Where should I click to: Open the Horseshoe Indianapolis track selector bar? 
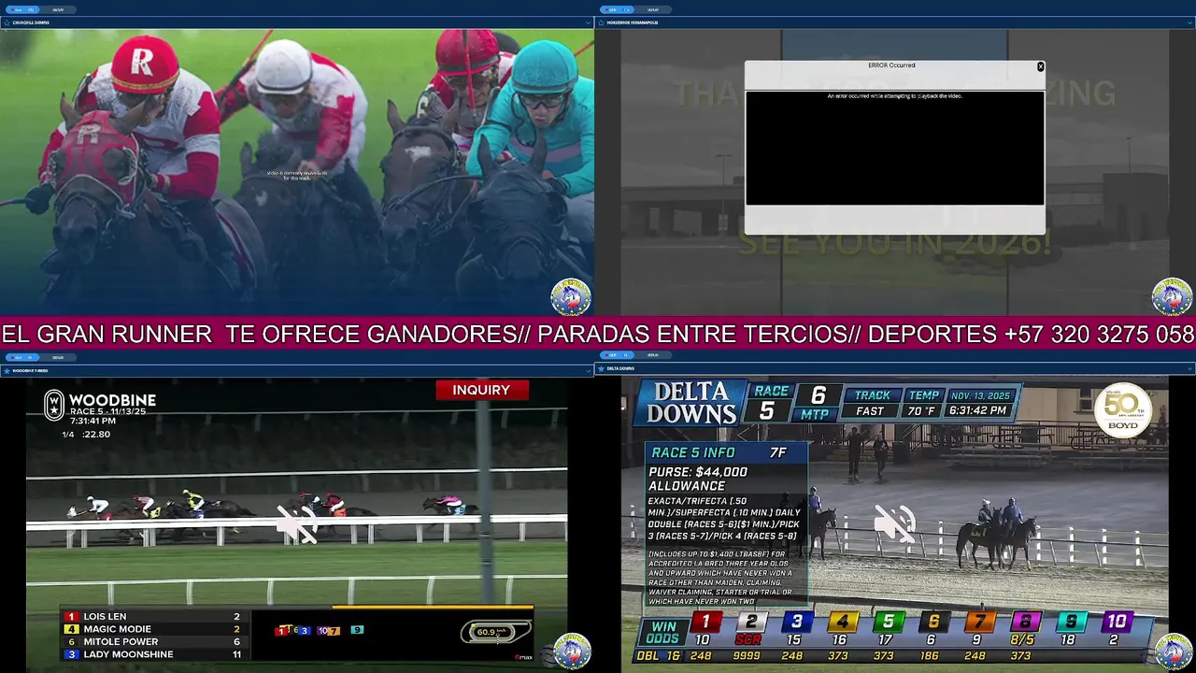coord(895,22)
